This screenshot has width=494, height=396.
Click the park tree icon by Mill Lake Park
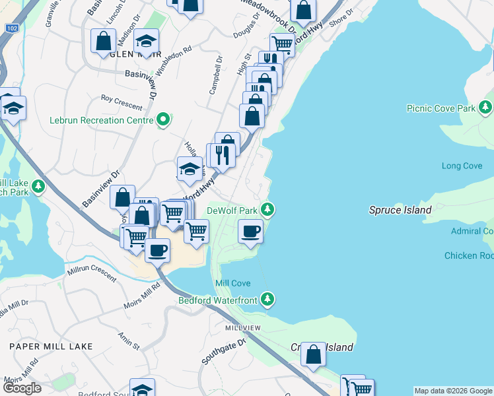click(x=38, y=187)
